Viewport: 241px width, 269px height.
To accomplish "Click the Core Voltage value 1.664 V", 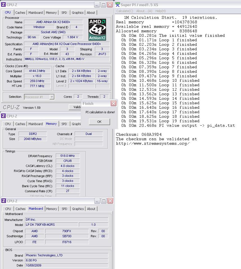I will click(x=73, y=37).
